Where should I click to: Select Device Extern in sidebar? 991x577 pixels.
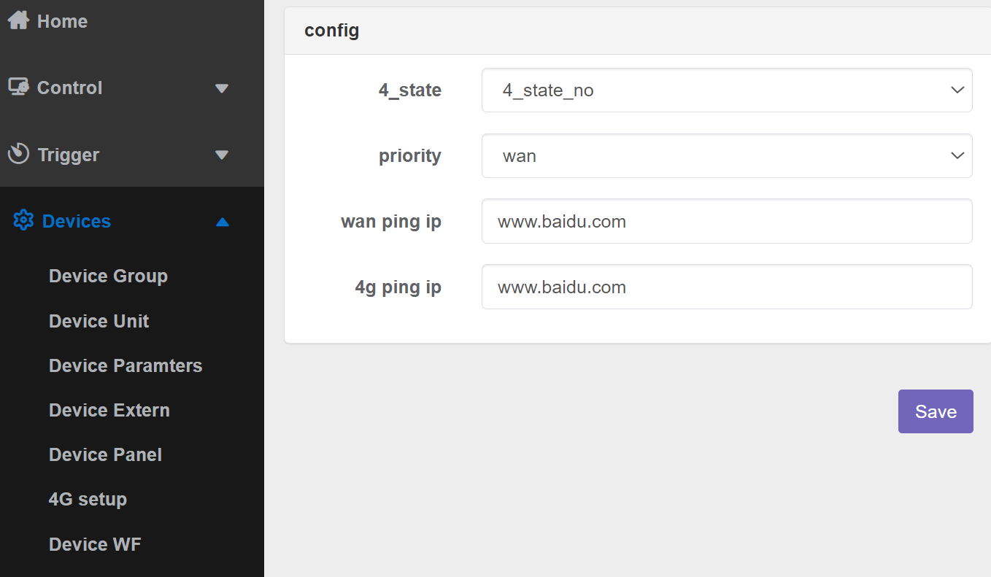point(109,410)
